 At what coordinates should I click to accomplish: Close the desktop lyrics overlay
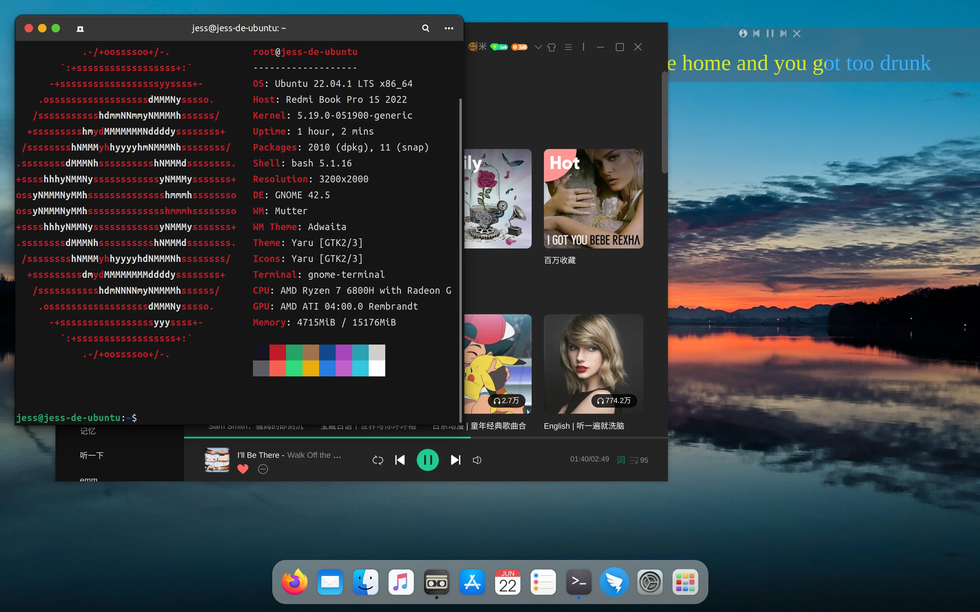[x=797, y=34]
